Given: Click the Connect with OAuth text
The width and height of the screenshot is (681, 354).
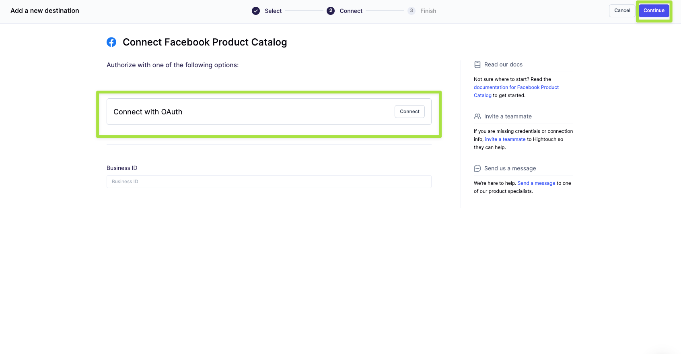Looking at the screenshot, I should pyautogui.click(x=148, y=112).
